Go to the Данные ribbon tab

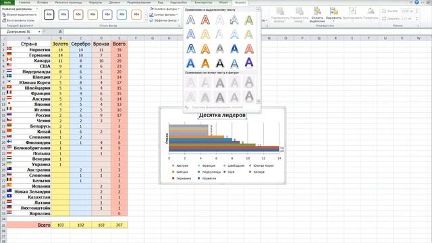point(114,3)
